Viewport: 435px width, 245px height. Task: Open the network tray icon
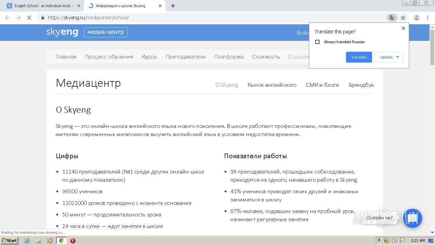386,241
